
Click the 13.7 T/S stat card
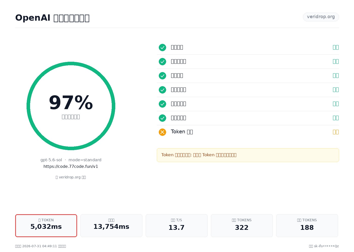tap(176, 226)
